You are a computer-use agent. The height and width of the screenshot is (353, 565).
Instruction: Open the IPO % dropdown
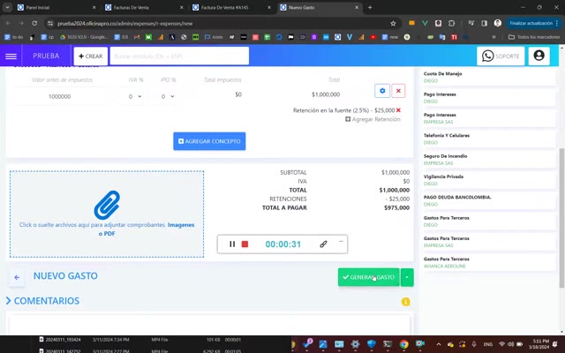point(168,96)
